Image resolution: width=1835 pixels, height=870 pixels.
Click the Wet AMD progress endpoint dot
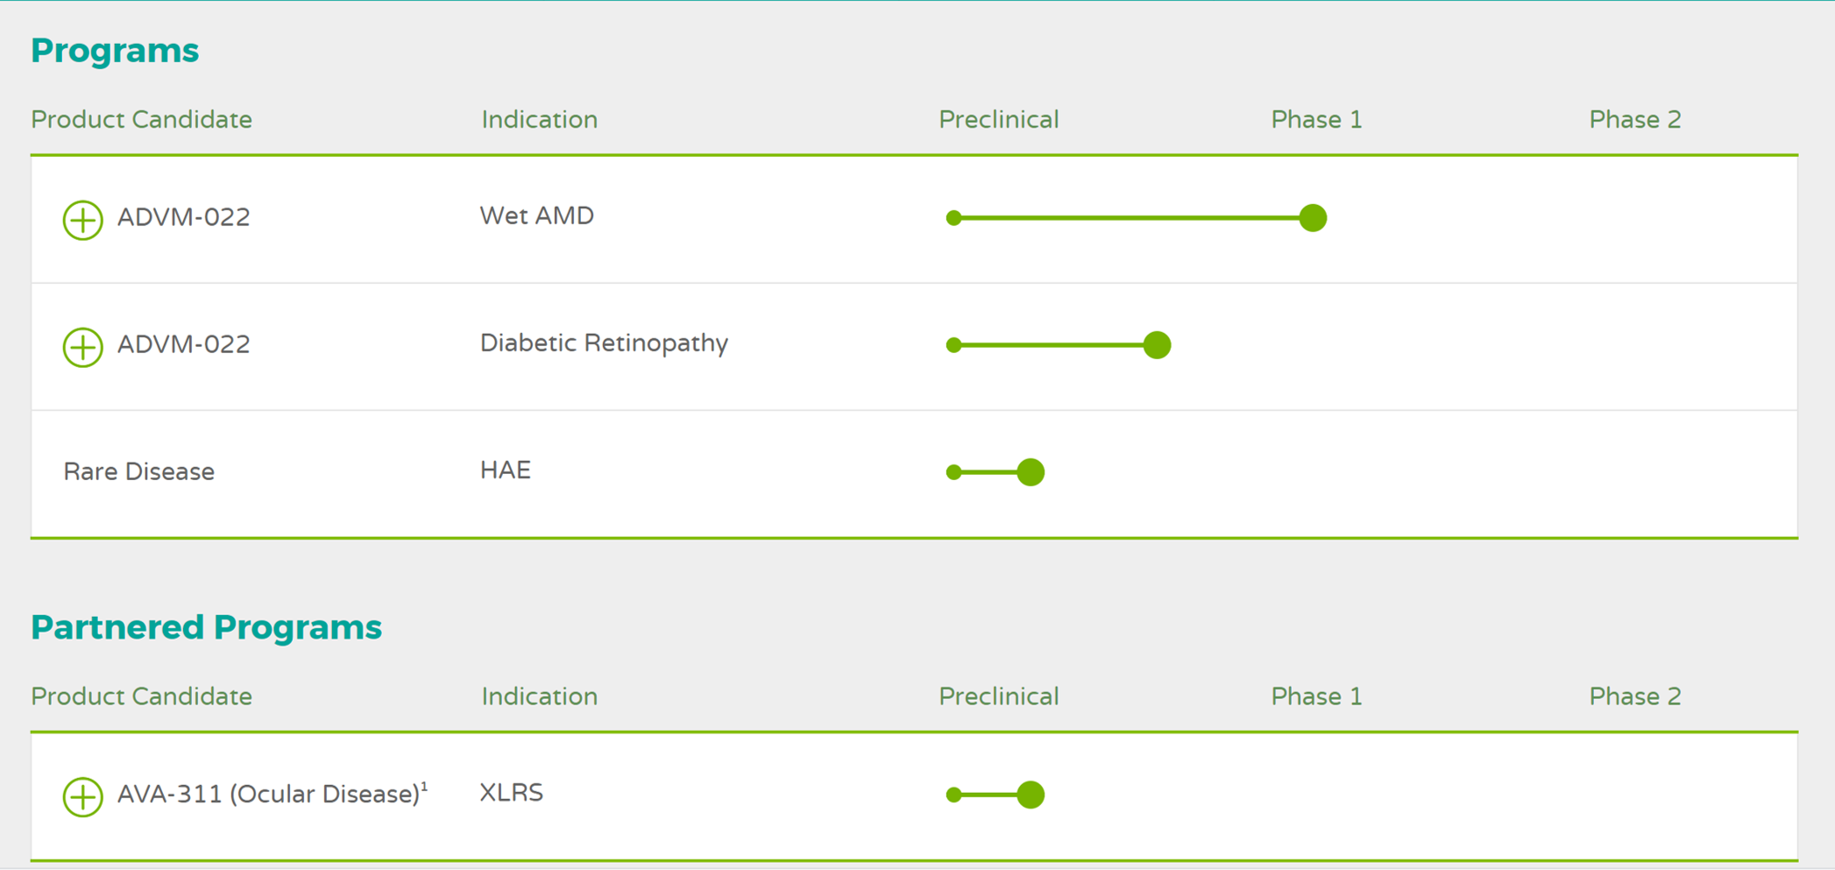(x=1312, y=218)
